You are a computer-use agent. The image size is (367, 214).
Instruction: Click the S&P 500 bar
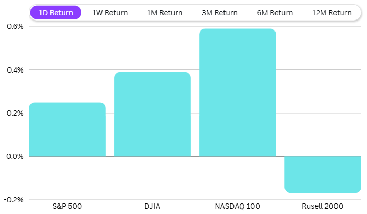point(67,129)
